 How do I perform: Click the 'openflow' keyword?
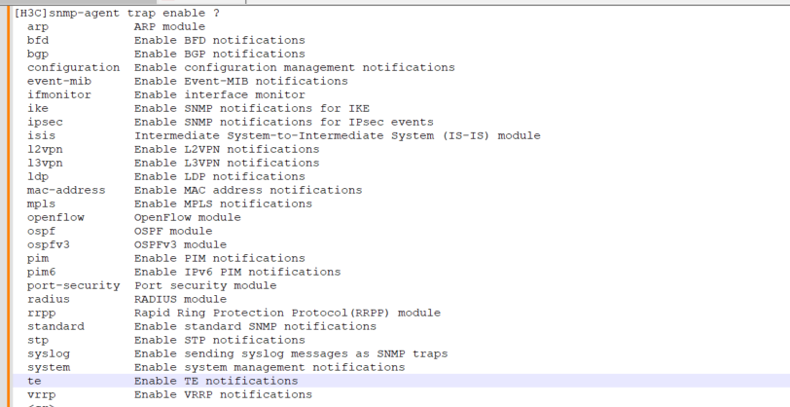55,217
